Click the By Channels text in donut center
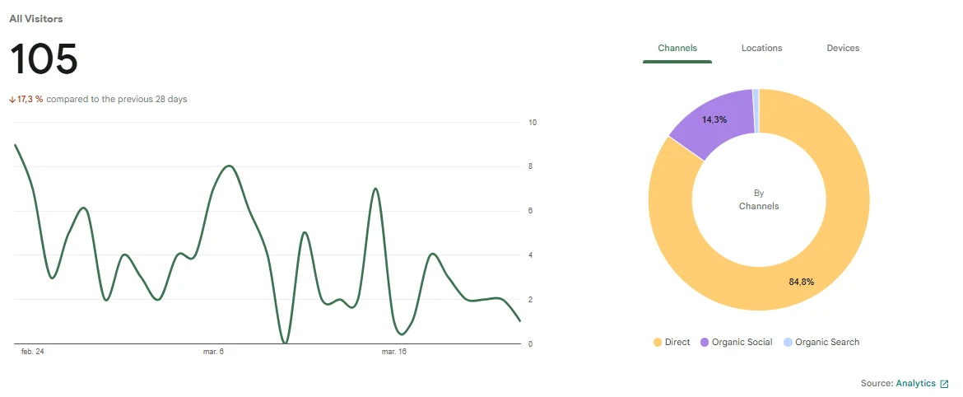This screenshot has height=397, width=963. point(758,199)
